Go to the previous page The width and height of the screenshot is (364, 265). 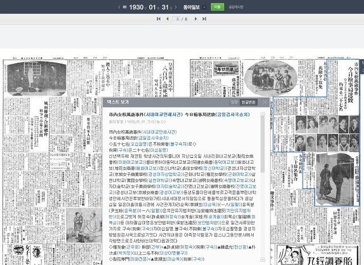167,19
